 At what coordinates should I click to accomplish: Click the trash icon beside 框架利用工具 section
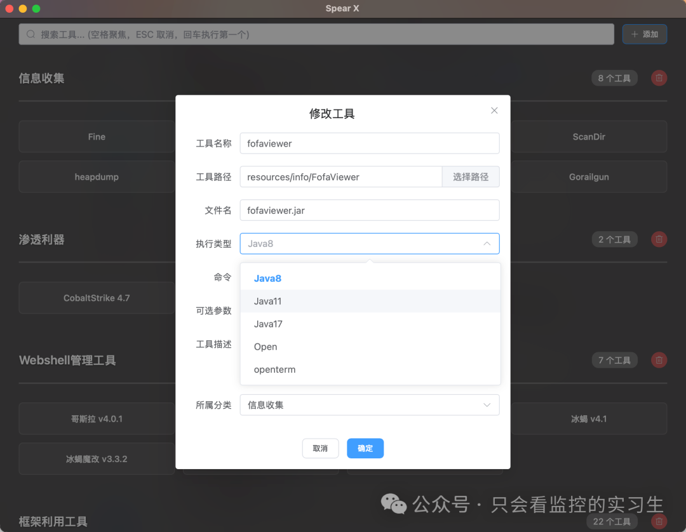click(x=659, y=521)
